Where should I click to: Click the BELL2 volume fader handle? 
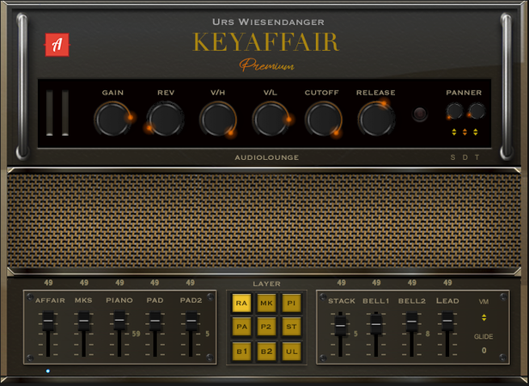[411, 322]
